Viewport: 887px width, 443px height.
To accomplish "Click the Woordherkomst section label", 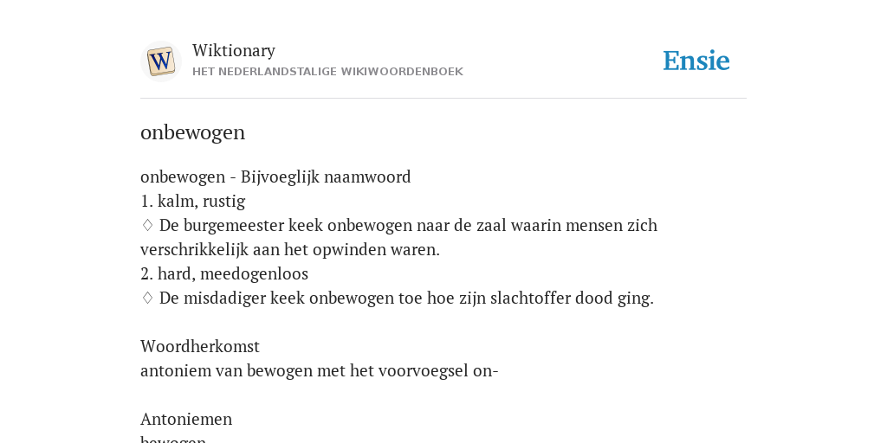I will [x=200, y=346].
